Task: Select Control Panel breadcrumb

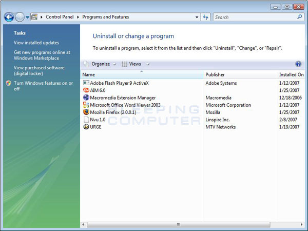Action: pyautogui.click(x=60, y=17)
